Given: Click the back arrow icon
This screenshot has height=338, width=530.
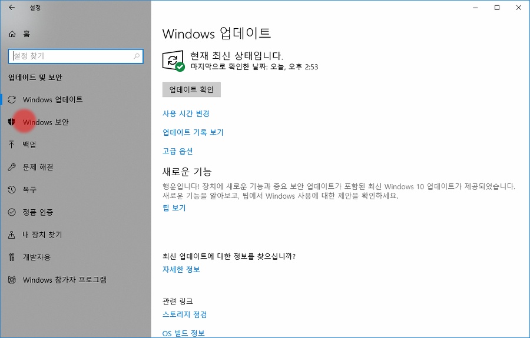Looking at the screenshot, I should coord(12,8).
